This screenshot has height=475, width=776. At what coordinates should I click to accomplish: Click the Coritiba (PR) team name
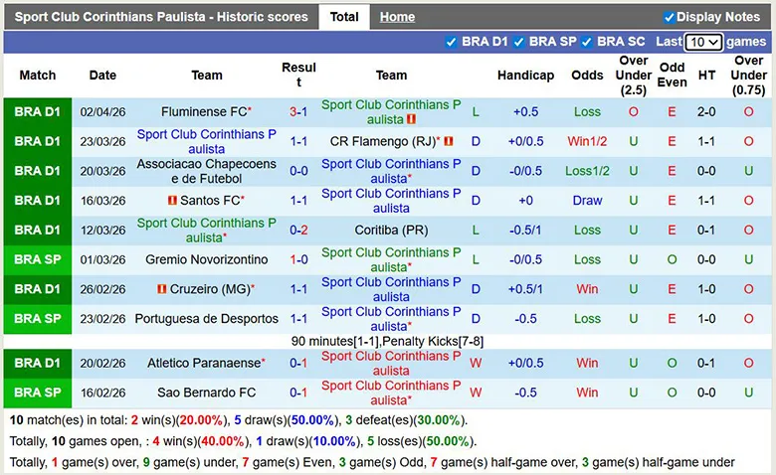[x=391, y=231]
